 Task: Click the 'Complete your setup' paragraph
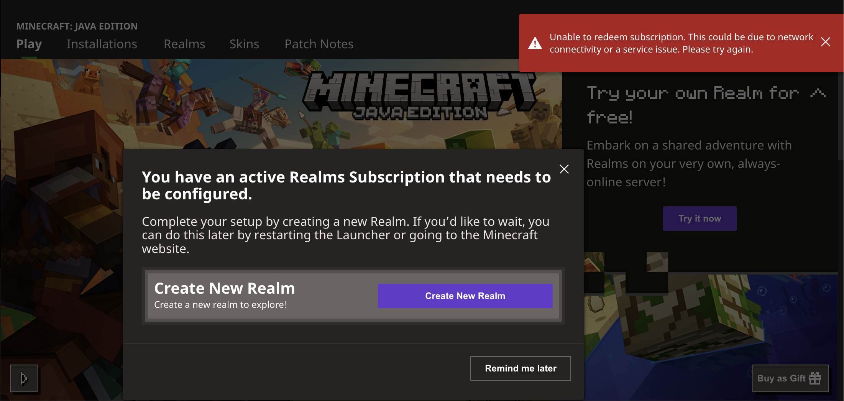click(346, 235)
